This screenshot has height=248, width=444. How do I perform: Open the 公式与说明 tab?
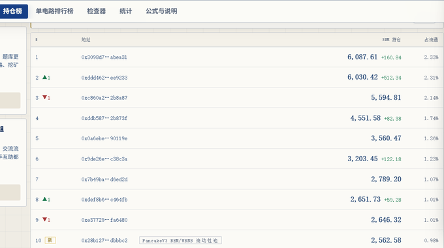point(161,11)
